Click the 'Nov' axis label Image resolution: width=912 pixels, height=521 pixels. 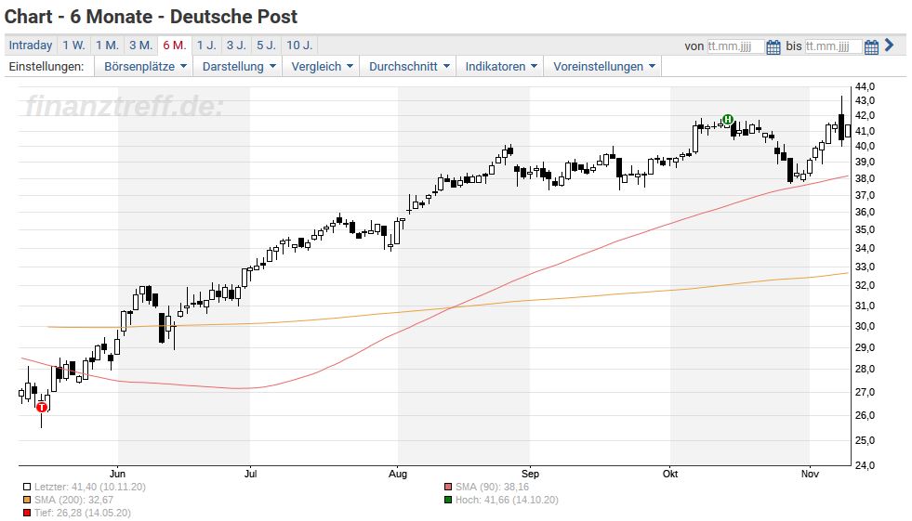[810, 474]
